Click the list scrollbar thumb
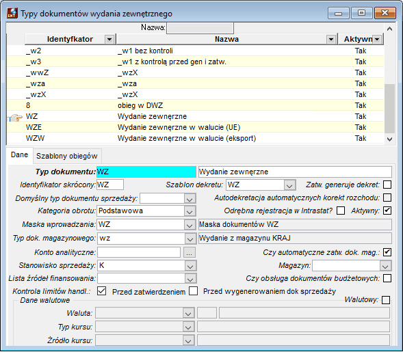This screenshot has height=352, width=403. point(389,109)
